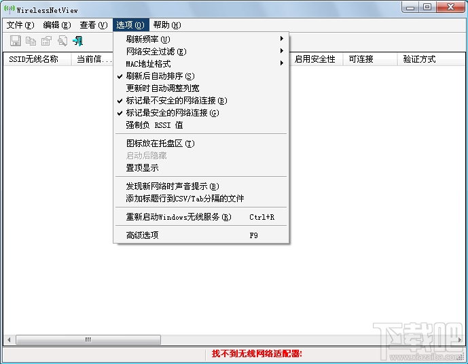
Task: Enable 发现新网络时声音提示 (B)
Action: [x=201, y=186]
